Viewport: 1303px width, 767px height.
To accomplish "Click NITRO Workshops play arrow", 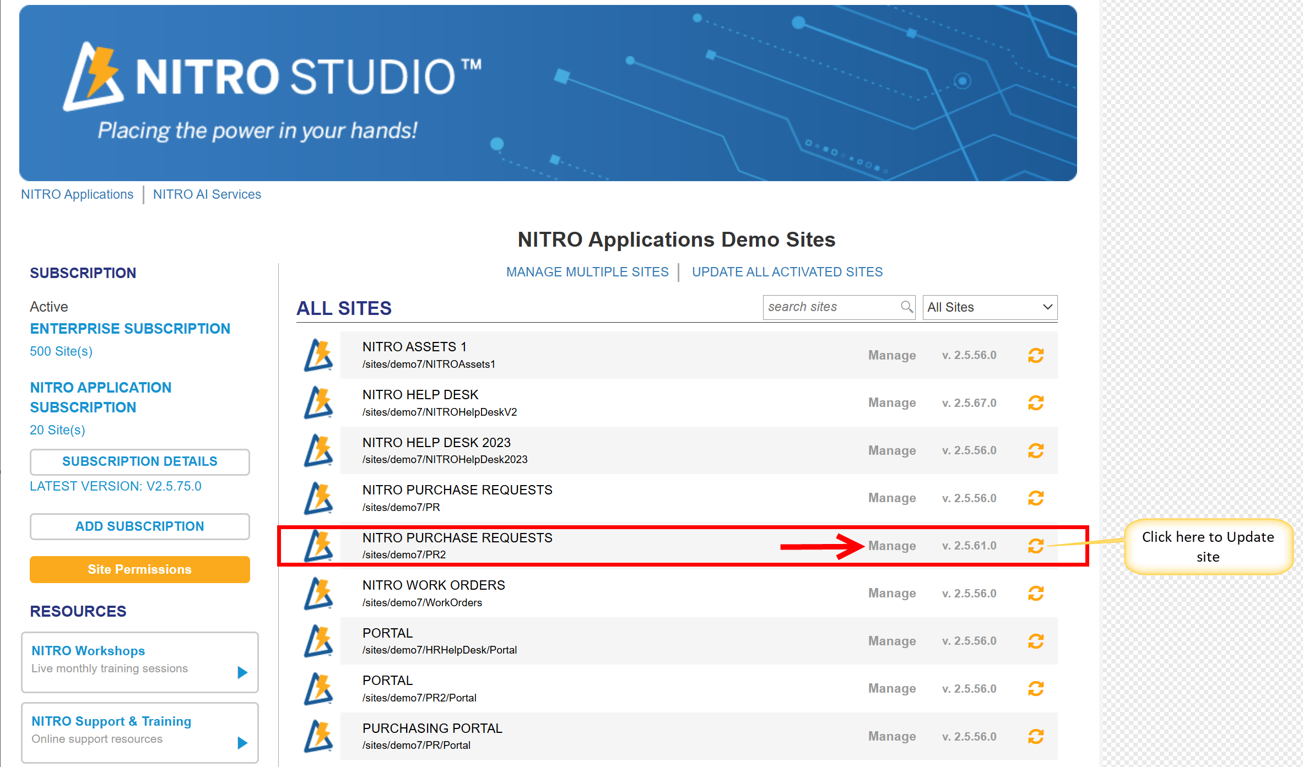I will coord(242,672).
